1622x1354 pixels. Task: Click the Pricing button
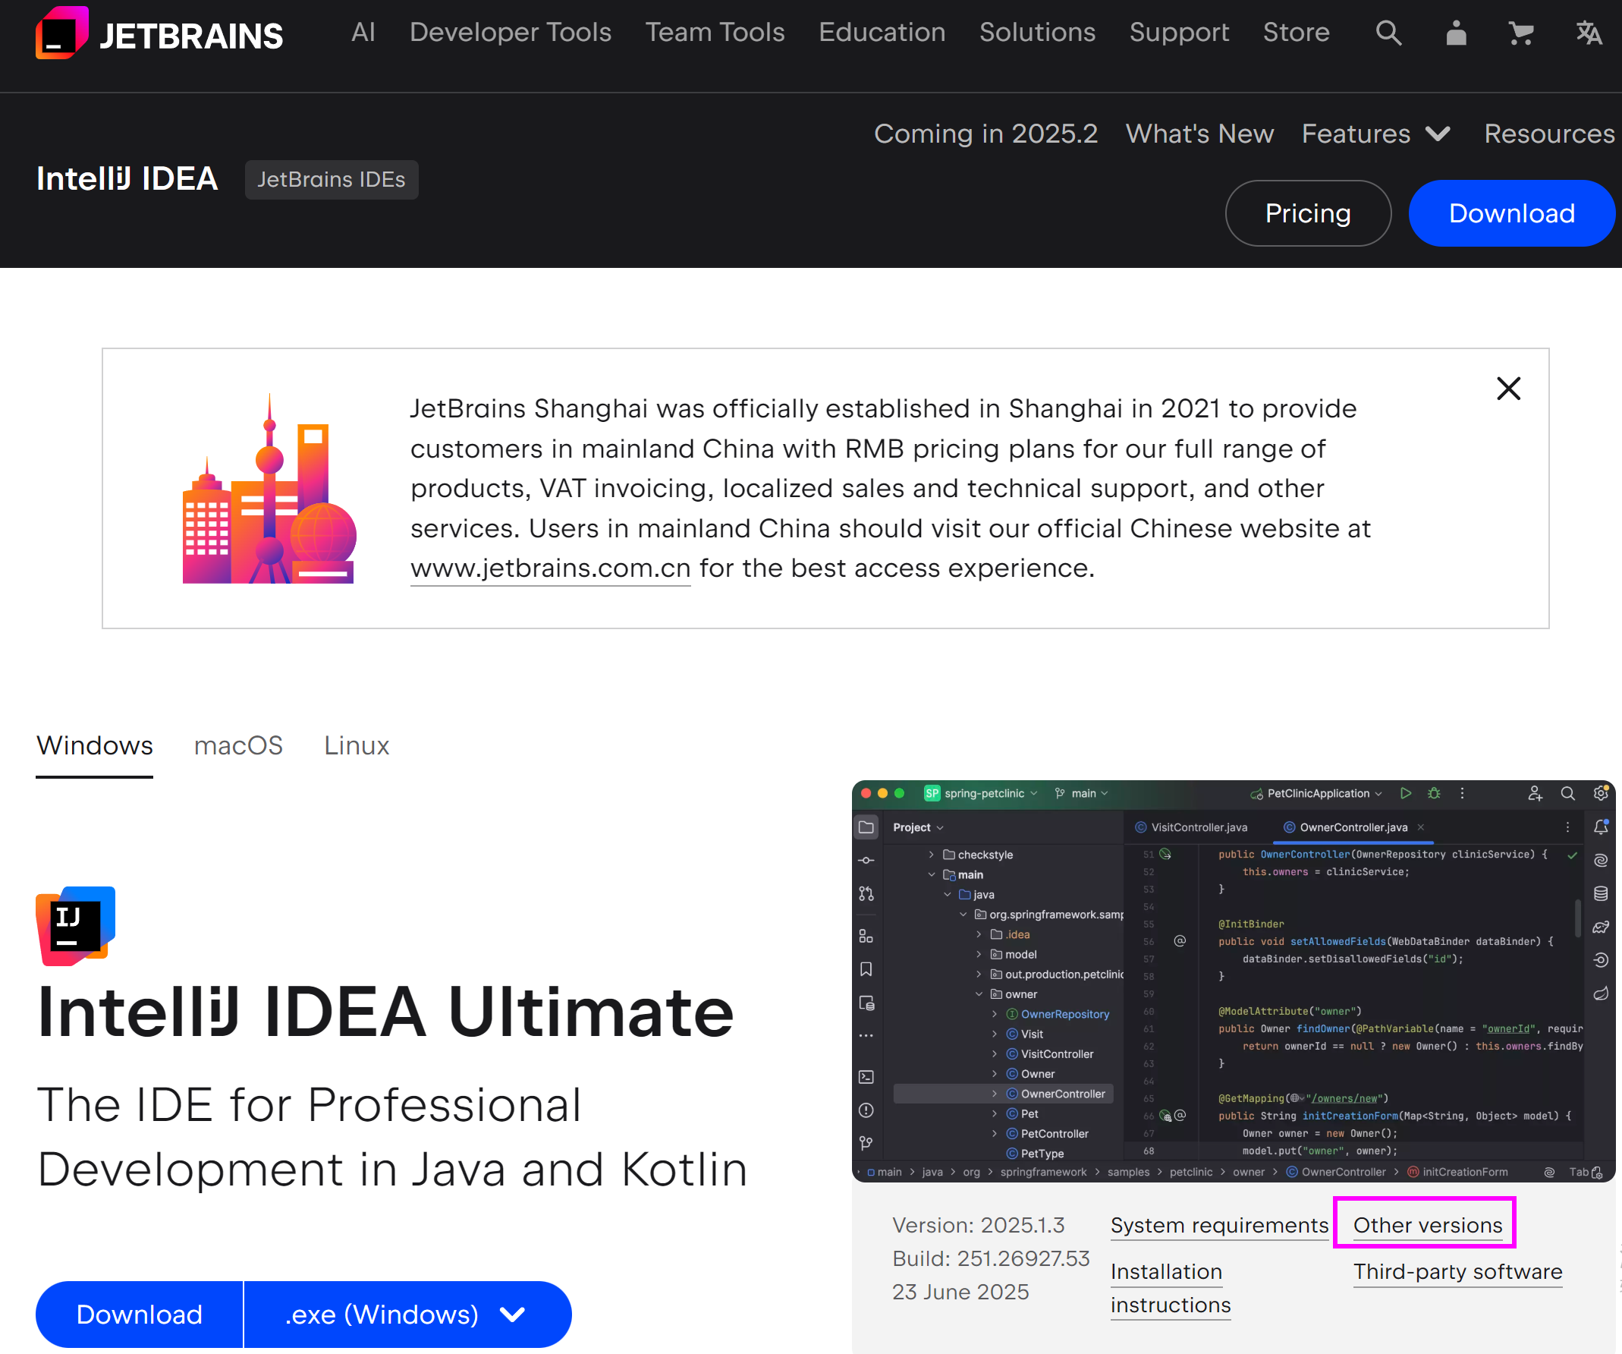(1308, 213)
